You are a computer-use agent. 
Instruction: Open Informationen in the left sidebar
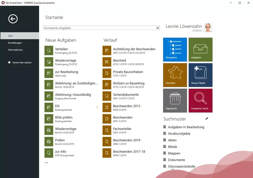point(15,50)
